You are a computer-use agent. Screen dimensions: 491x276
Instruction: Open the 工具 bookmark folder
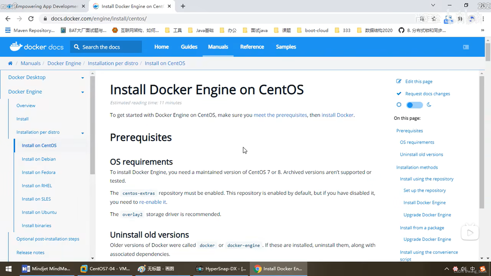tap(174, 30)
